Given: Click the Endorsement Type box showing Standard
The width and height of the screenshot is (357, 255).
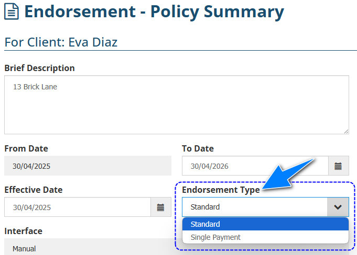Looking at the screenshot, I should click(x=255, y=207).
